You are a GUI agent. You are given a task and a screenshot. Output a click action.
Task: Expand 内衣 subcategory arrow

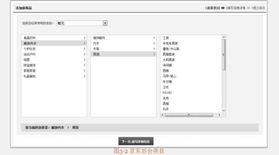(154, 43)
